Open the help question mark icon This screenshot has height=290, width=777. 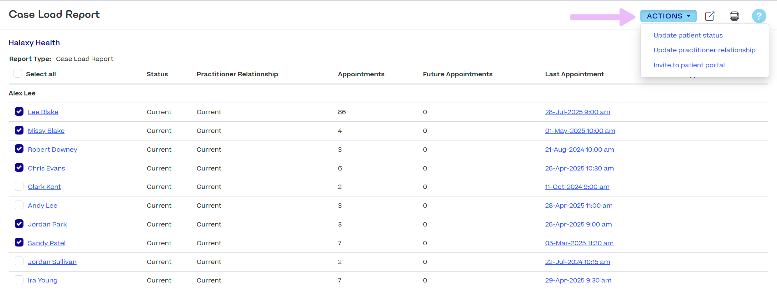coord(759,16)
